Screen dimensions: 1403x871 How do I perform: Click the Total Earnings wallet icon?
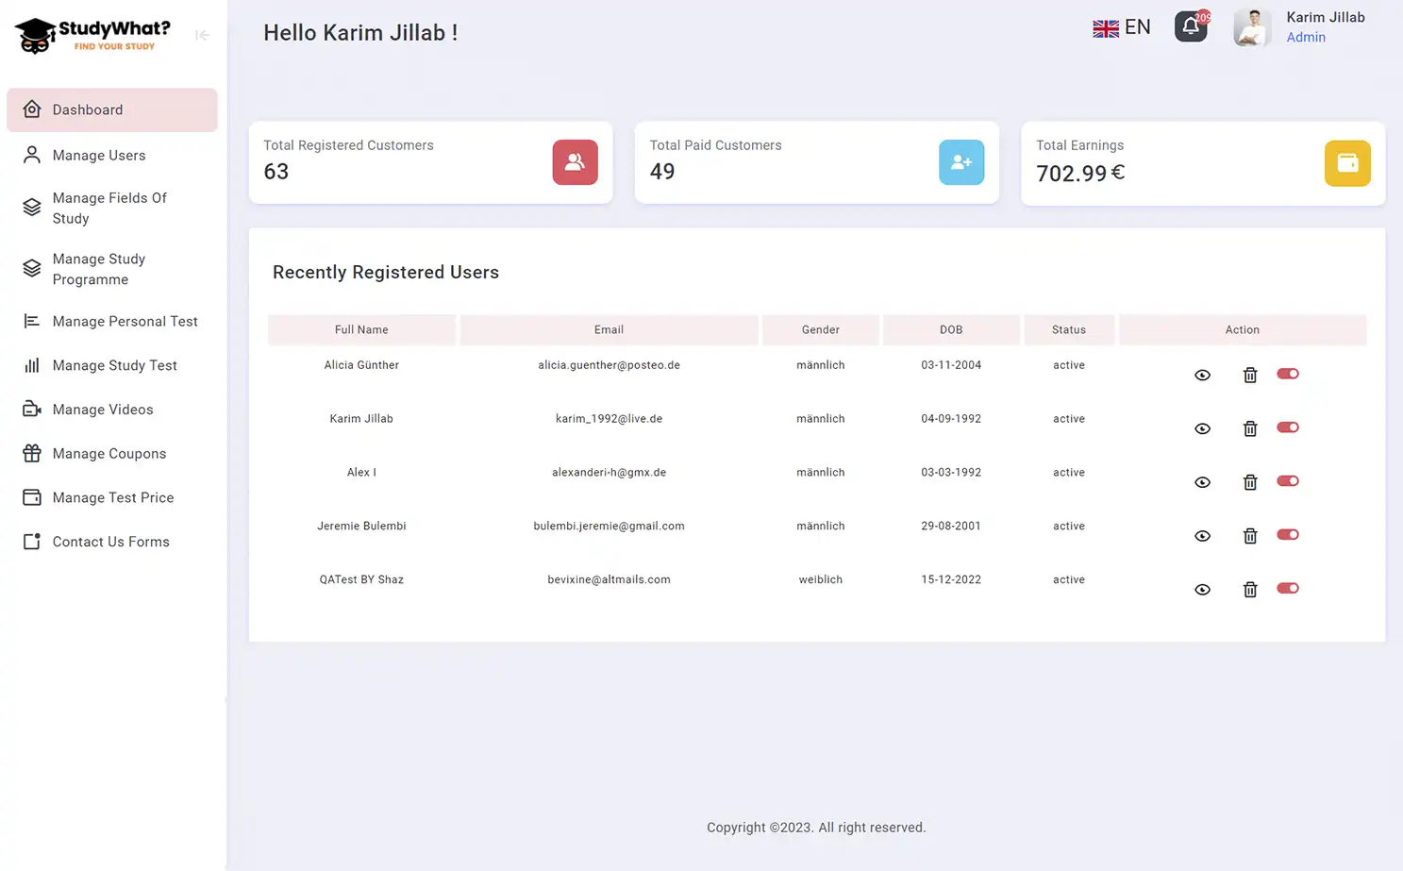click(x=1347, y=162)
